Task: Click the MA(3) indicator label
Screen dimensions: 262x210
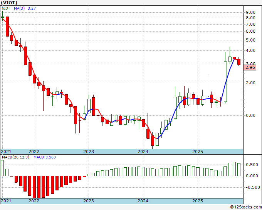Action: (19, 8)
